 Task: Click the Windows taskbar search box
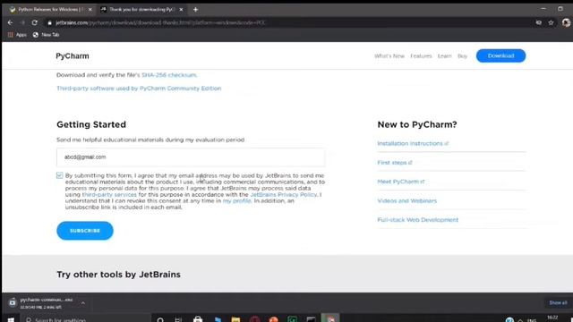click(86, 319)
